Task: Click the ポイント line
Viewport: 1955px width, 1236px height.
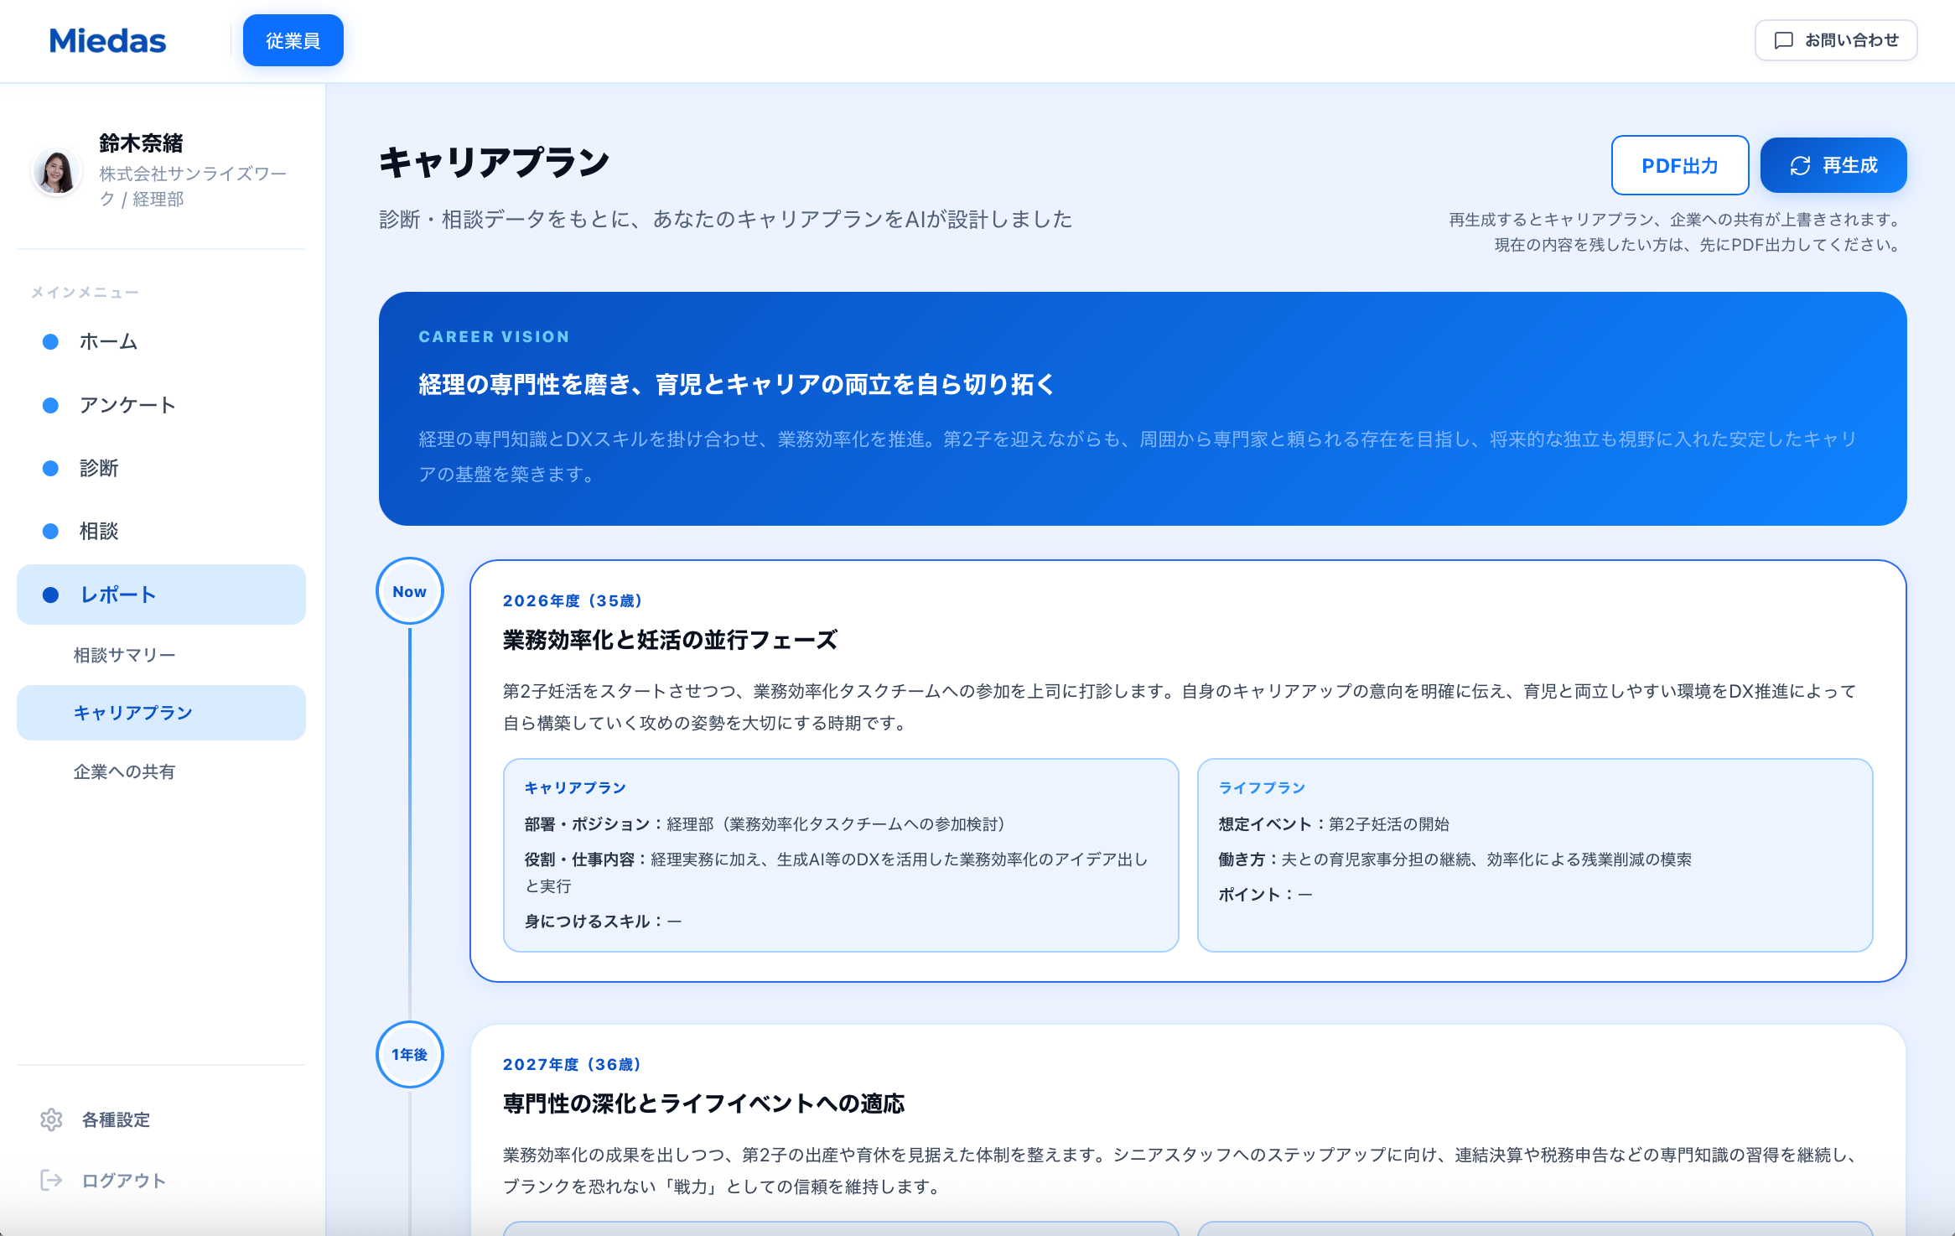Action: click(x=1265, y=895)
